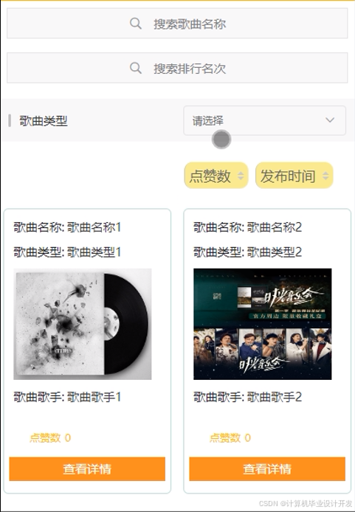The width and height of the screenshot is (355, 512).
Task: Sort songs by 发布时间
Action: (x=294, y=176)
